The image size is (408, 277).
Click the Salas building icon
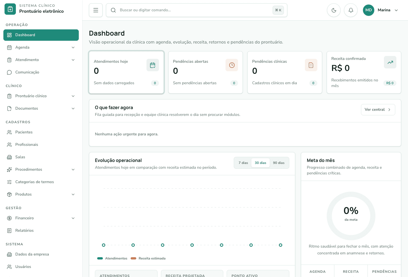(9, 157)
